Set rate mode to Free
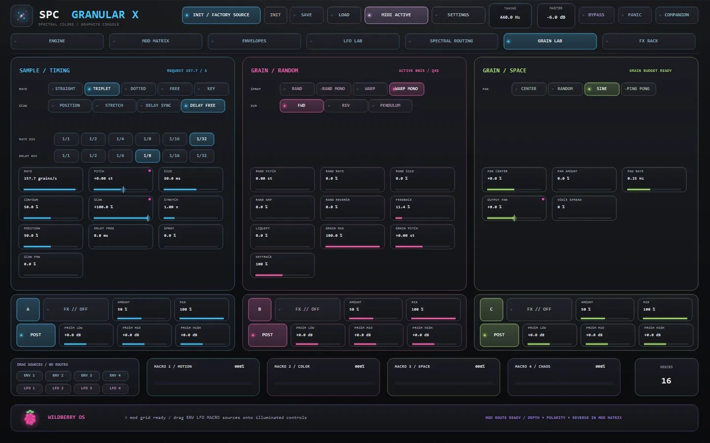The height and width of the screenshot is (443, 710). (x=175, y=89)
